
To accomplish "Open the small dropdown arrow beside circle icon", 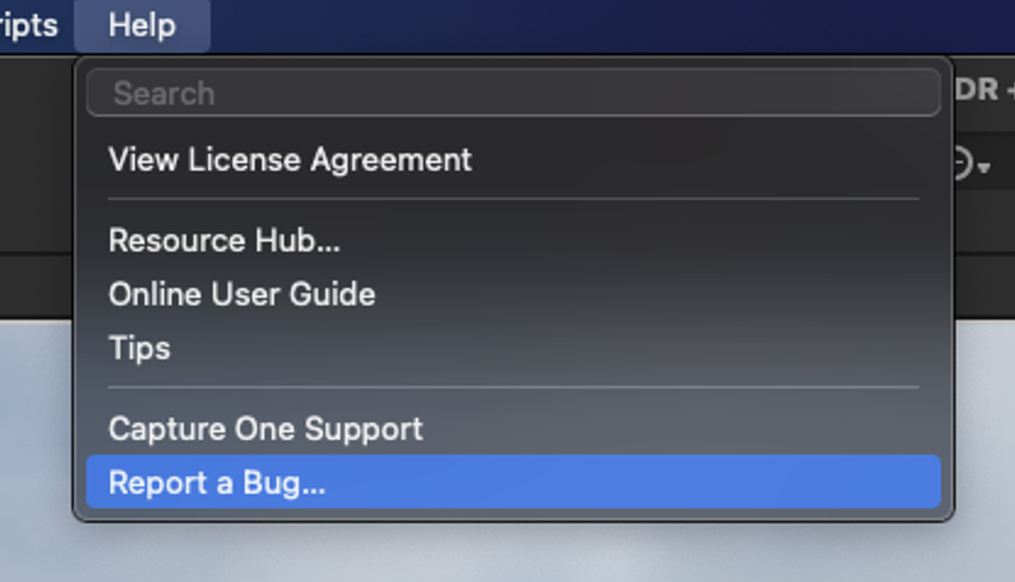I will coord(984,168).
